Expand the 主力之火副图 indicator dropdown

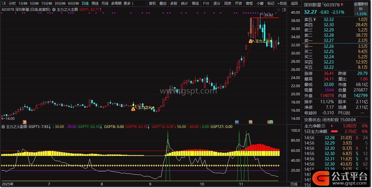(3, 127)
